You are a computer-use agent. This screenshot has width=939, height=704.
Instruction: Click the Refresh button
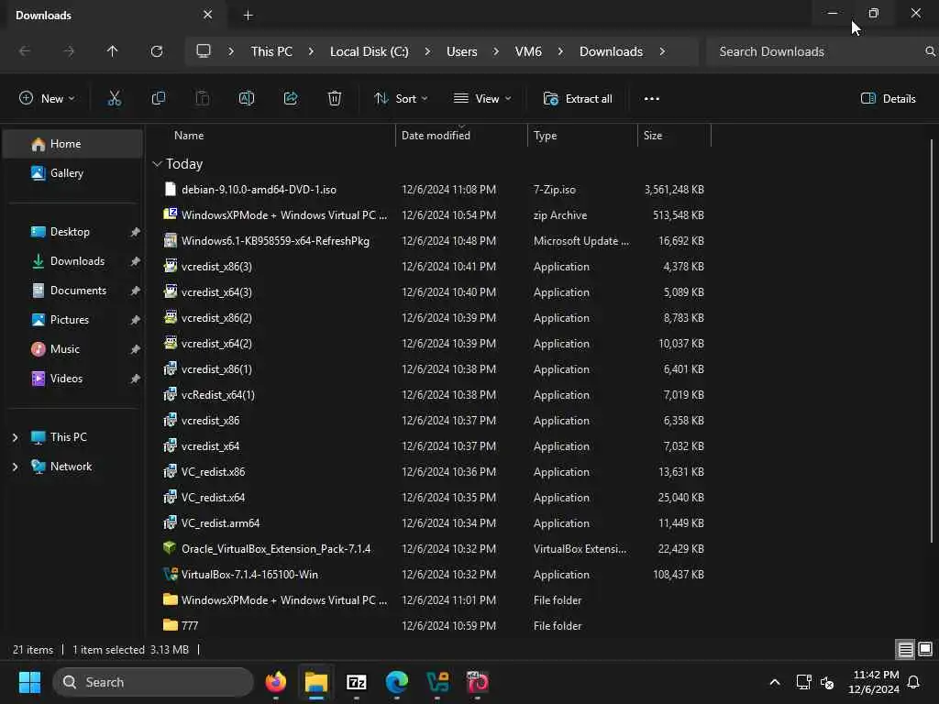156,51
